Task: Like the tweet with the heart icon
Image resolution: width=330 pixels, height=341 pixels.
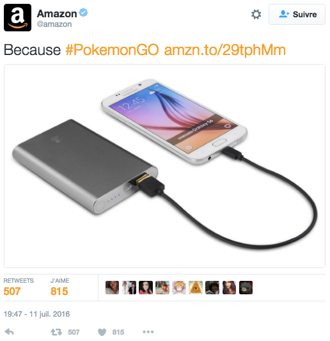Action: click(102, 332)
